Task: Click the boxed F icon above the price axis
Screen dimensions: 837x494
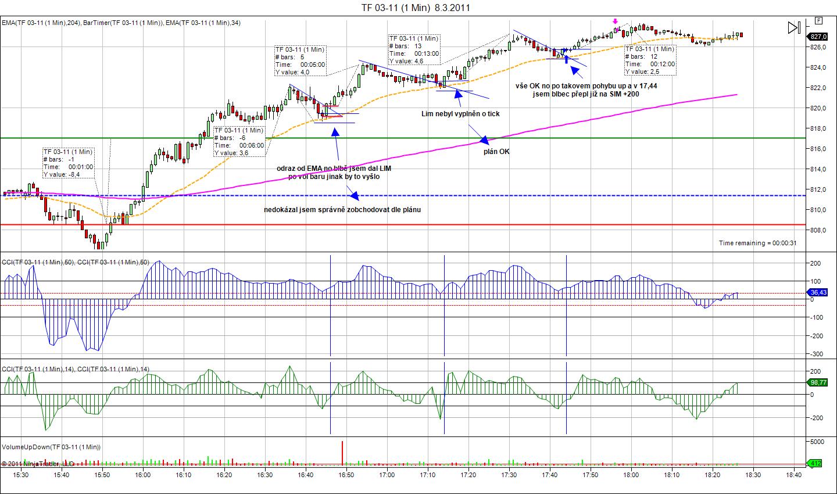Action: [x=819, y=20]
